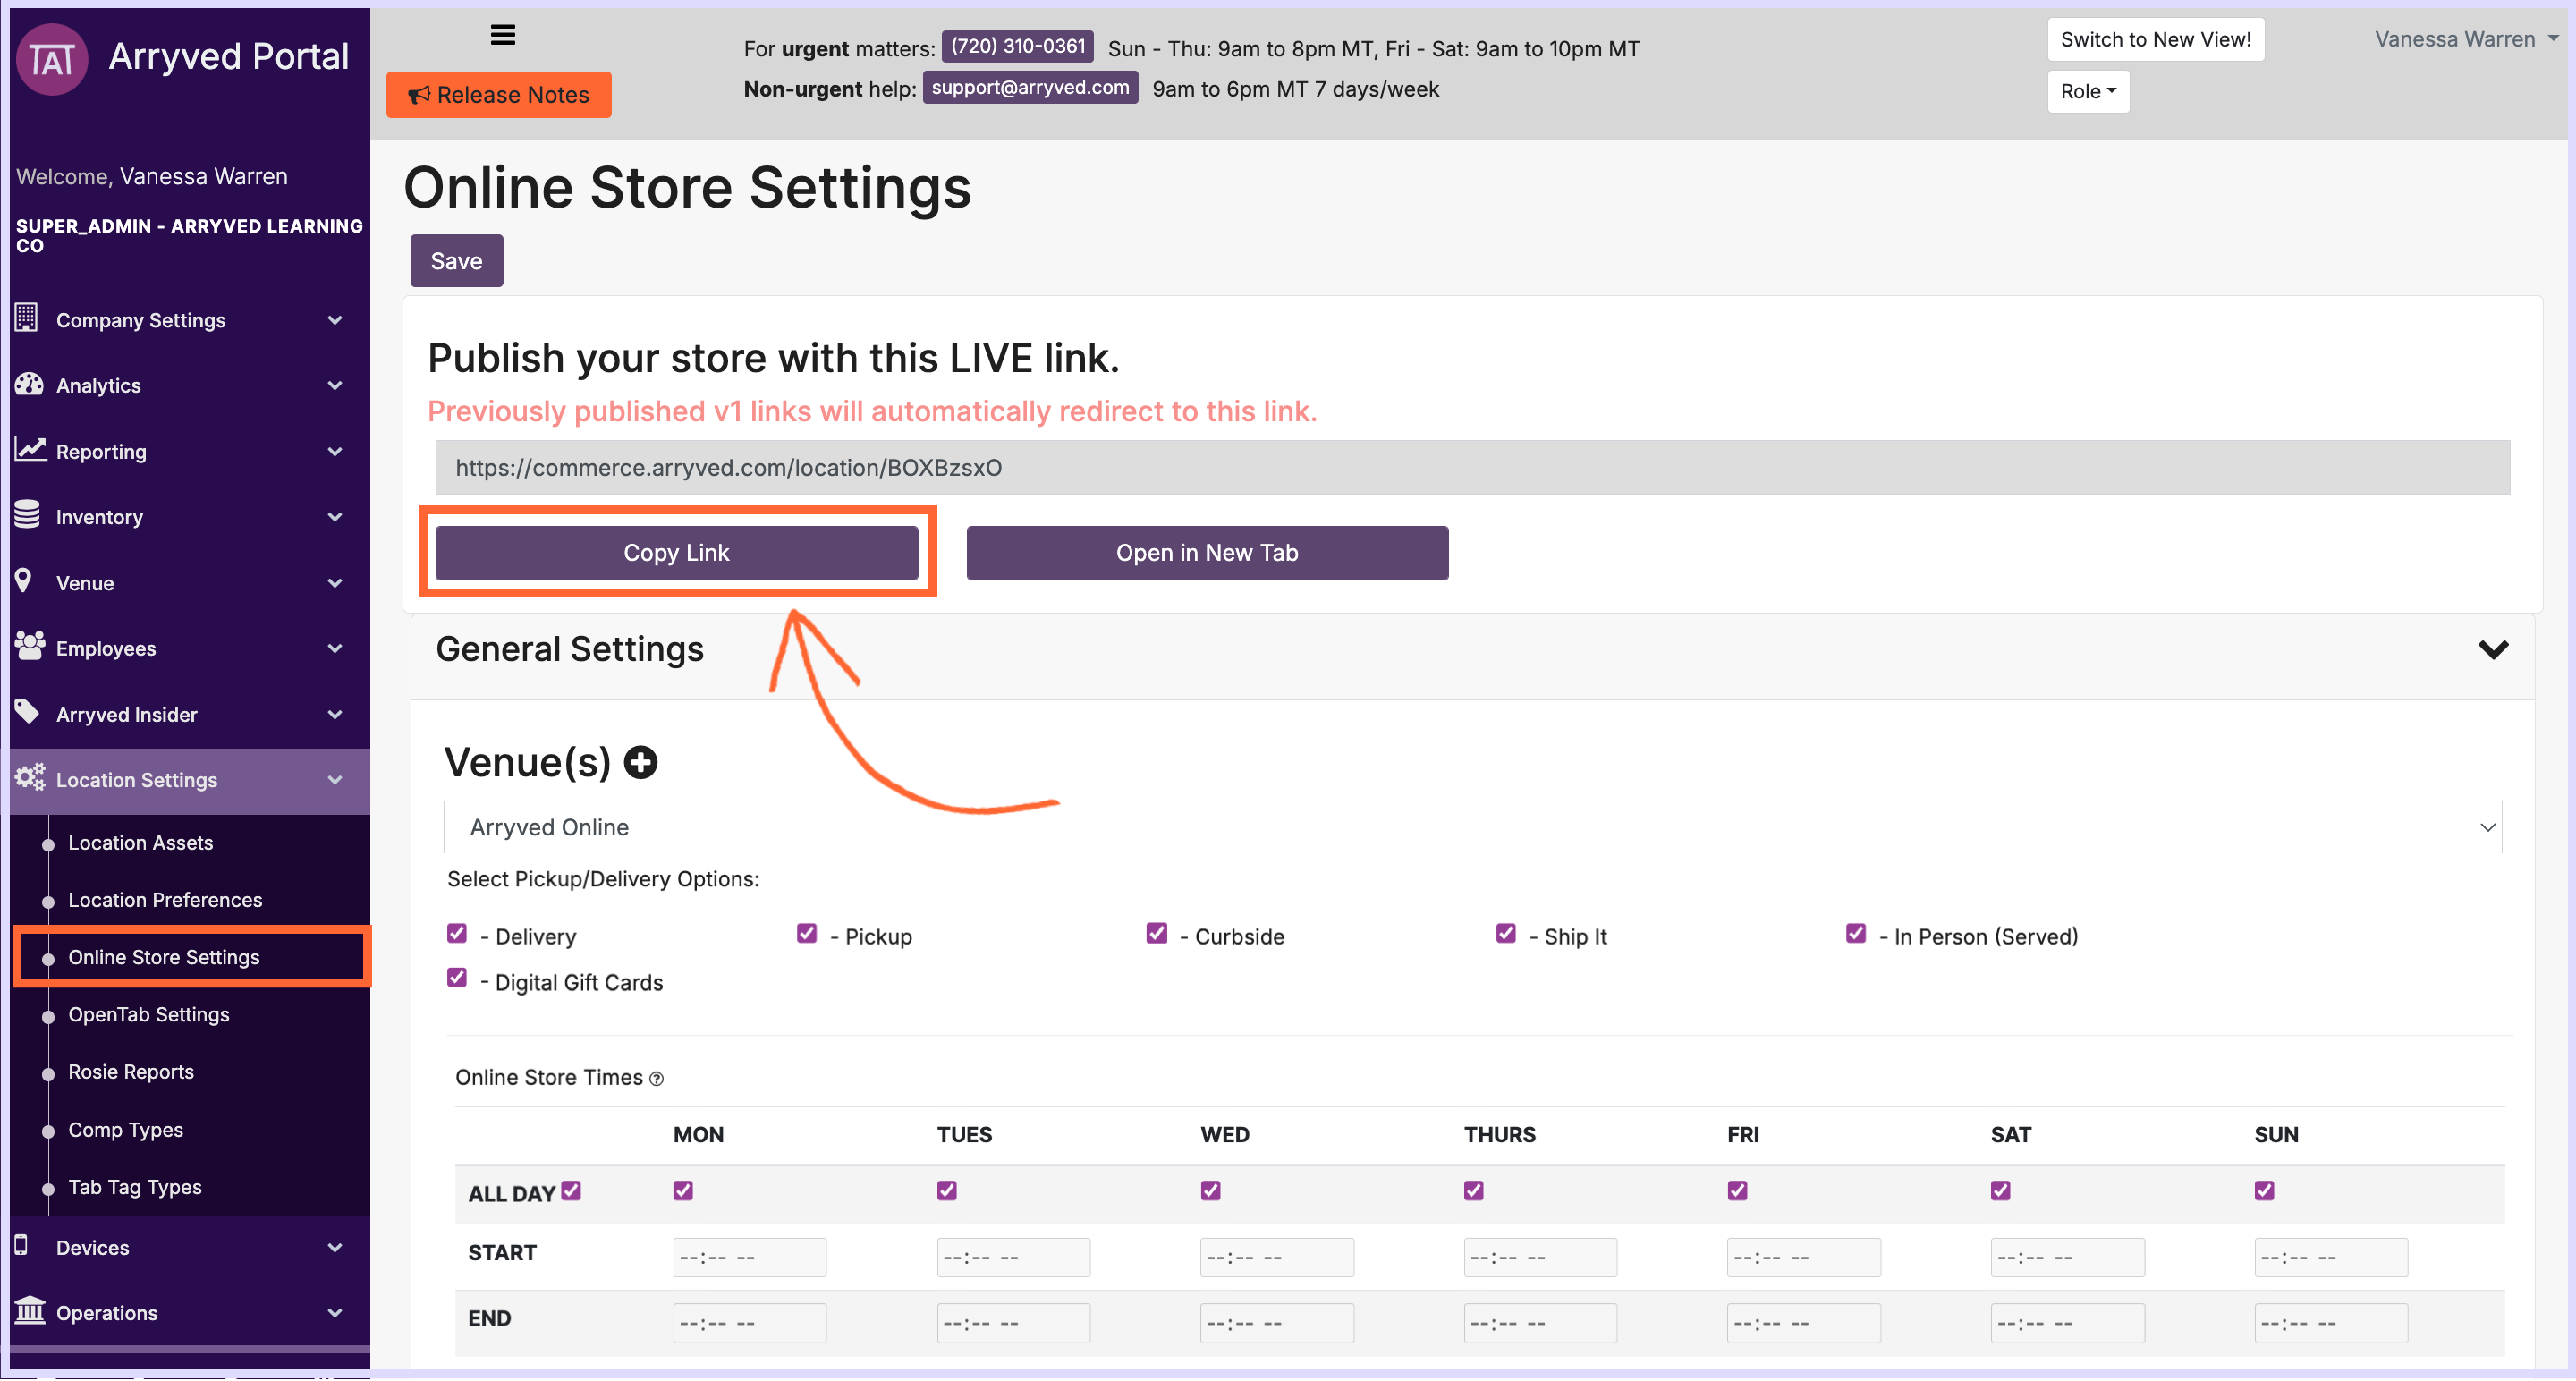This screenshot has height=1381, width=2576.
Task: Open the Role dropdown
Action: click(2088, 92)
